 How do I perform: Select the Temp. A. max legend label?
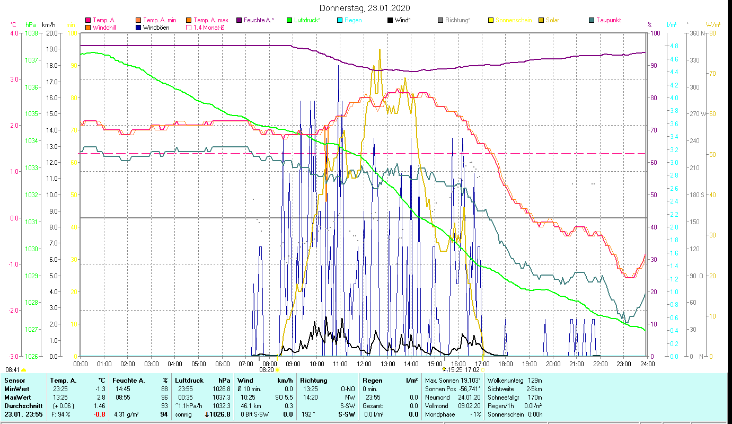coord(211,20)
